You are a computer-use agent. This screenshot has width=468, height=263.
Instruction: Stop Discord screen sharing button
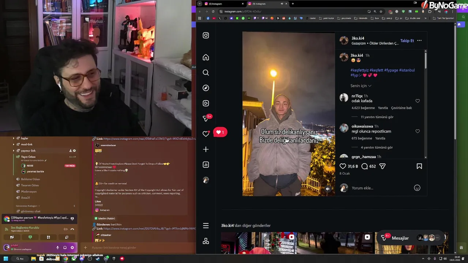coord(30,237)
